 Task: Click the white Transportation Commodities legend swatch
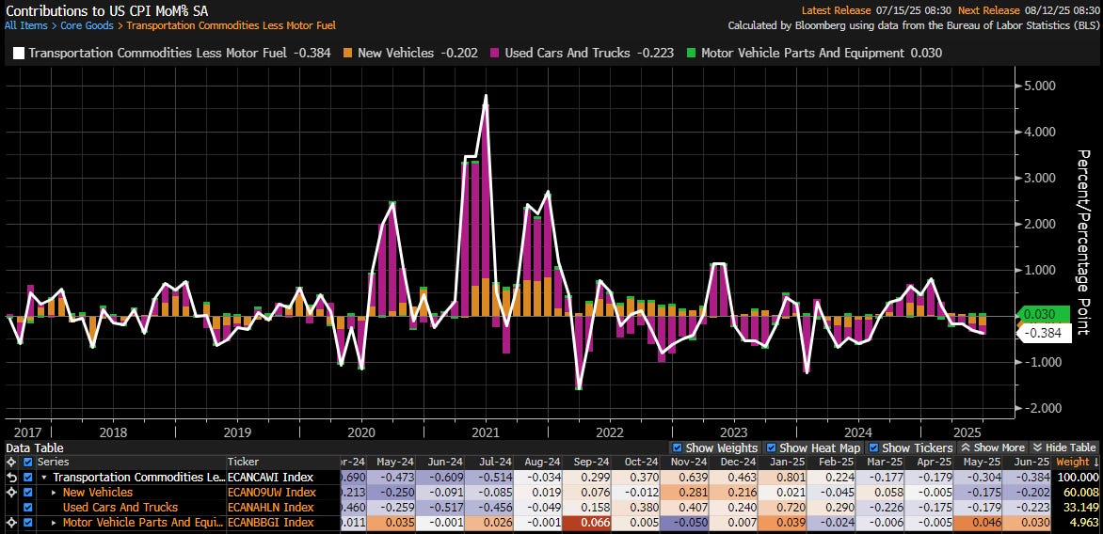tap(18, 53)
